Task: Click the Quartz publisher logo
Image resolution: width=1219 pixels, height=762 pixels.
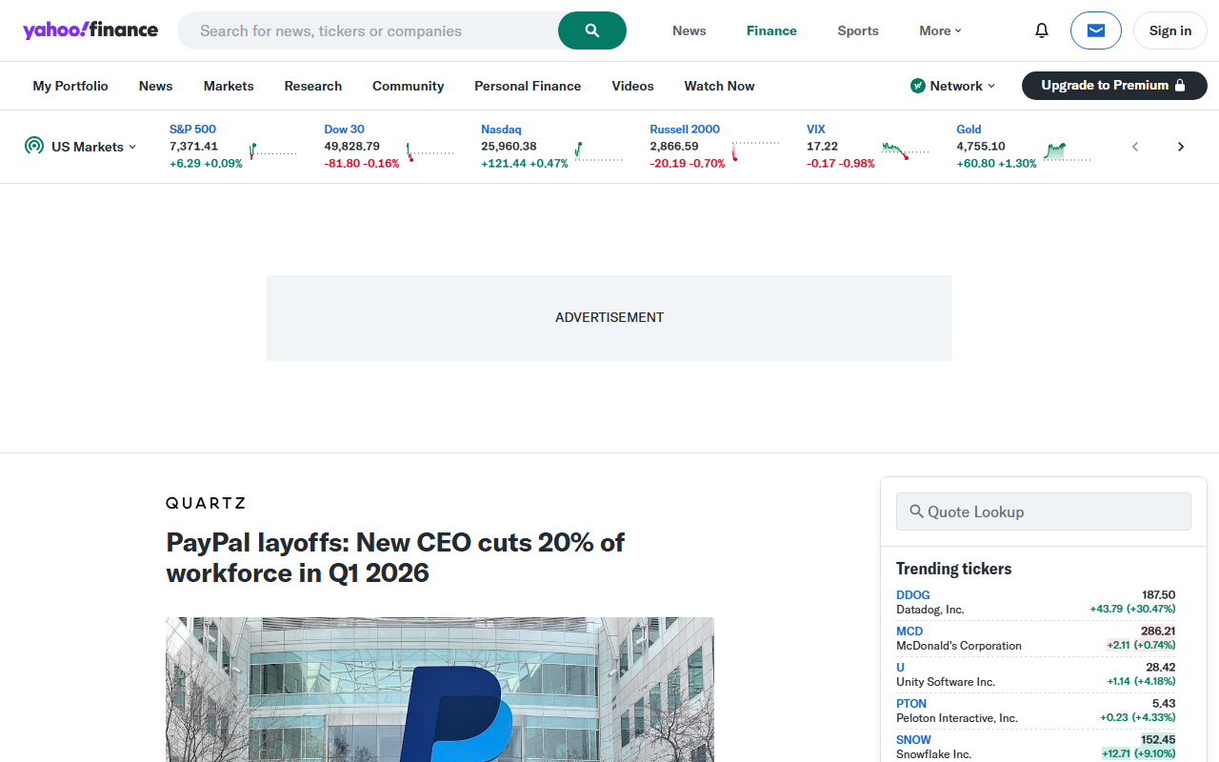Action: 206,503
